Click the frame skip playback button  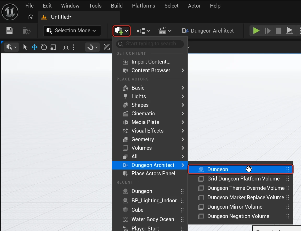[268, 30]
